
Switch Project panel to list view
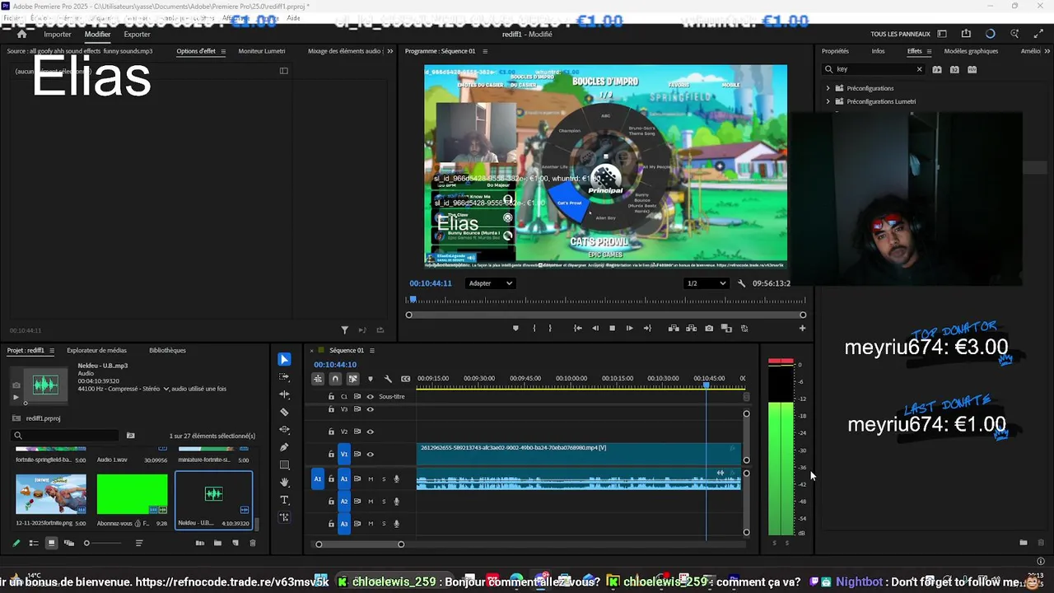[34, 543]
